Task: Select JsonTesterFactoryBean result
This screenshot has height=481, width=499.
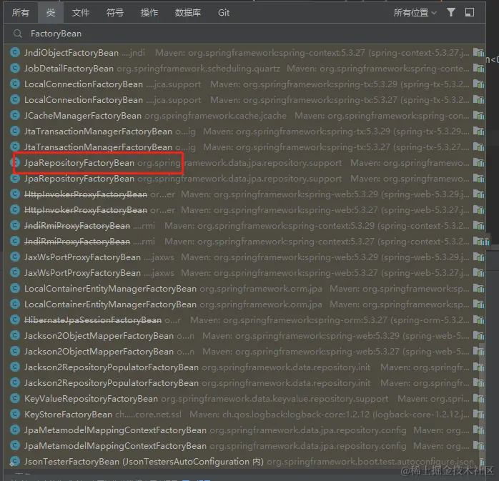Action: 244,462
